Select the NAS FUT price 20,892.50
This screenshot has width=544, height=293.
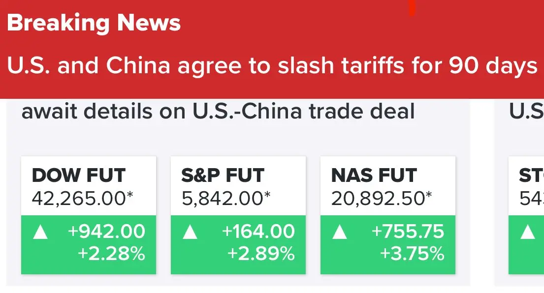click(x=382, y=199)
